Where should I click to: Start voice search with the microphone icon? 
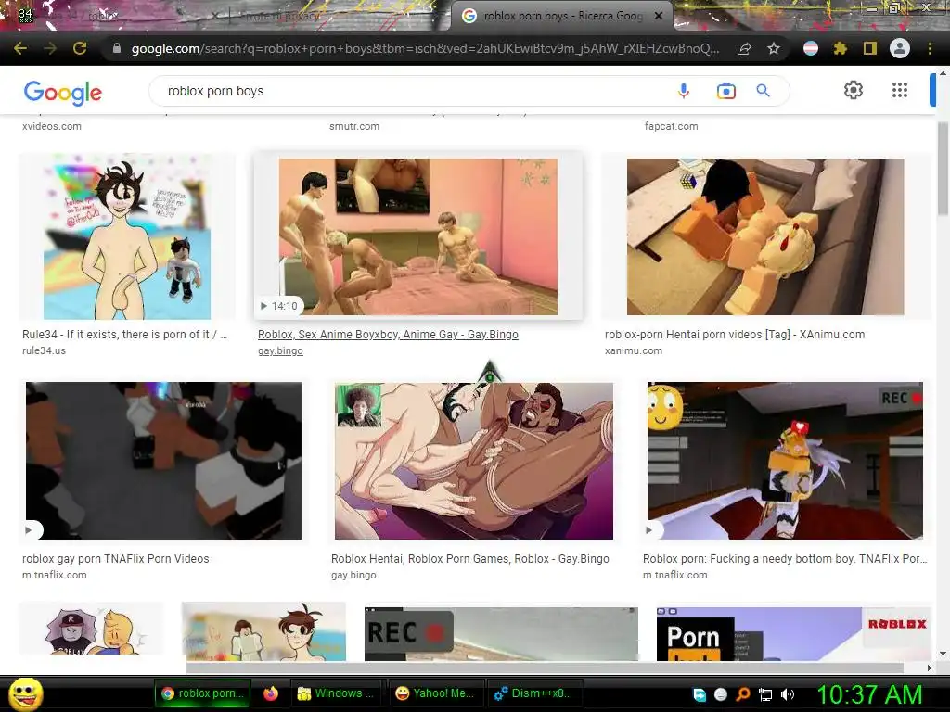684,91
